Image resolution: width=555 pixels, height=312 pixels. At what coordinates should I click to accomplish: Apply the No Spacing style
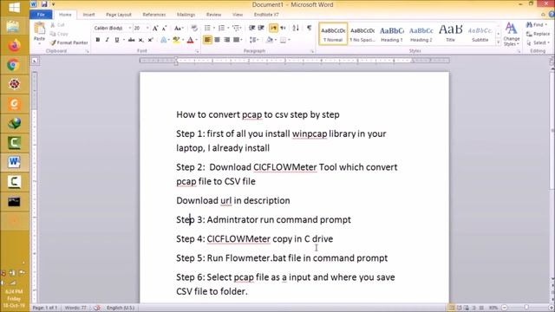point(362,34)
